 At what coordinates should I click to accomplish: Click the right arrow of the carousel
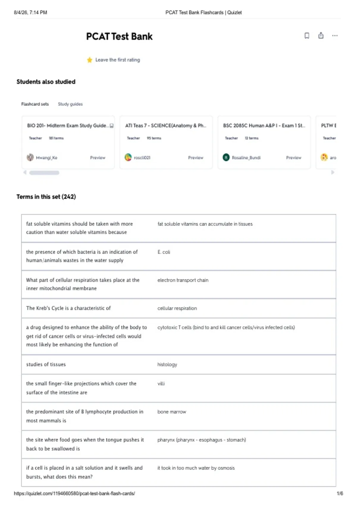pyautogui.click(x=333, y=172)
